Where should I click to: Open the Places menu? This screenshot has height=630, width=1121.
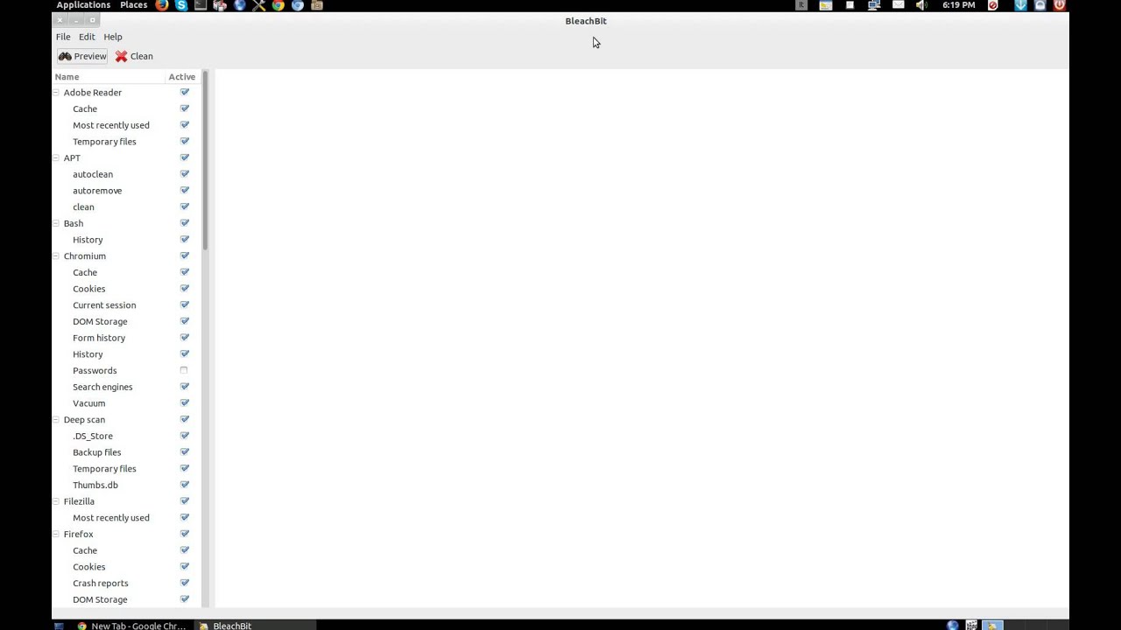click(x=133, y=5)
